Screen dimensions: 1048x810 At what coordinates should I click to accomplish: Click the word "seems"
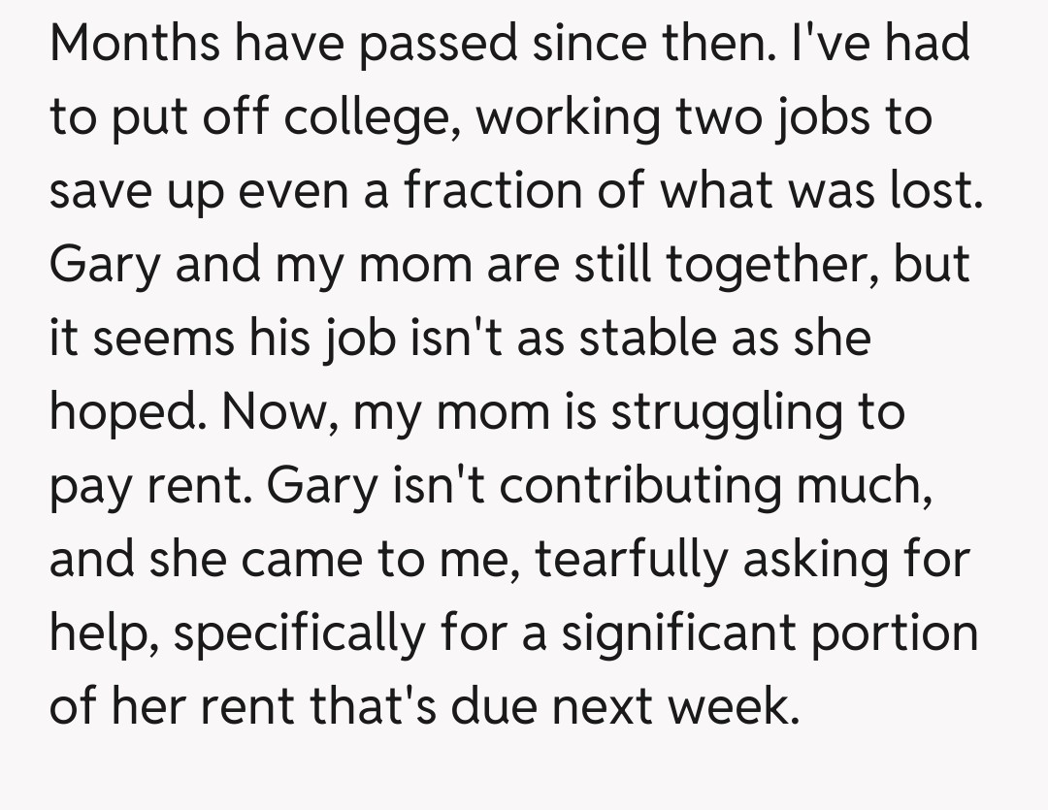[x=162, y=339]
